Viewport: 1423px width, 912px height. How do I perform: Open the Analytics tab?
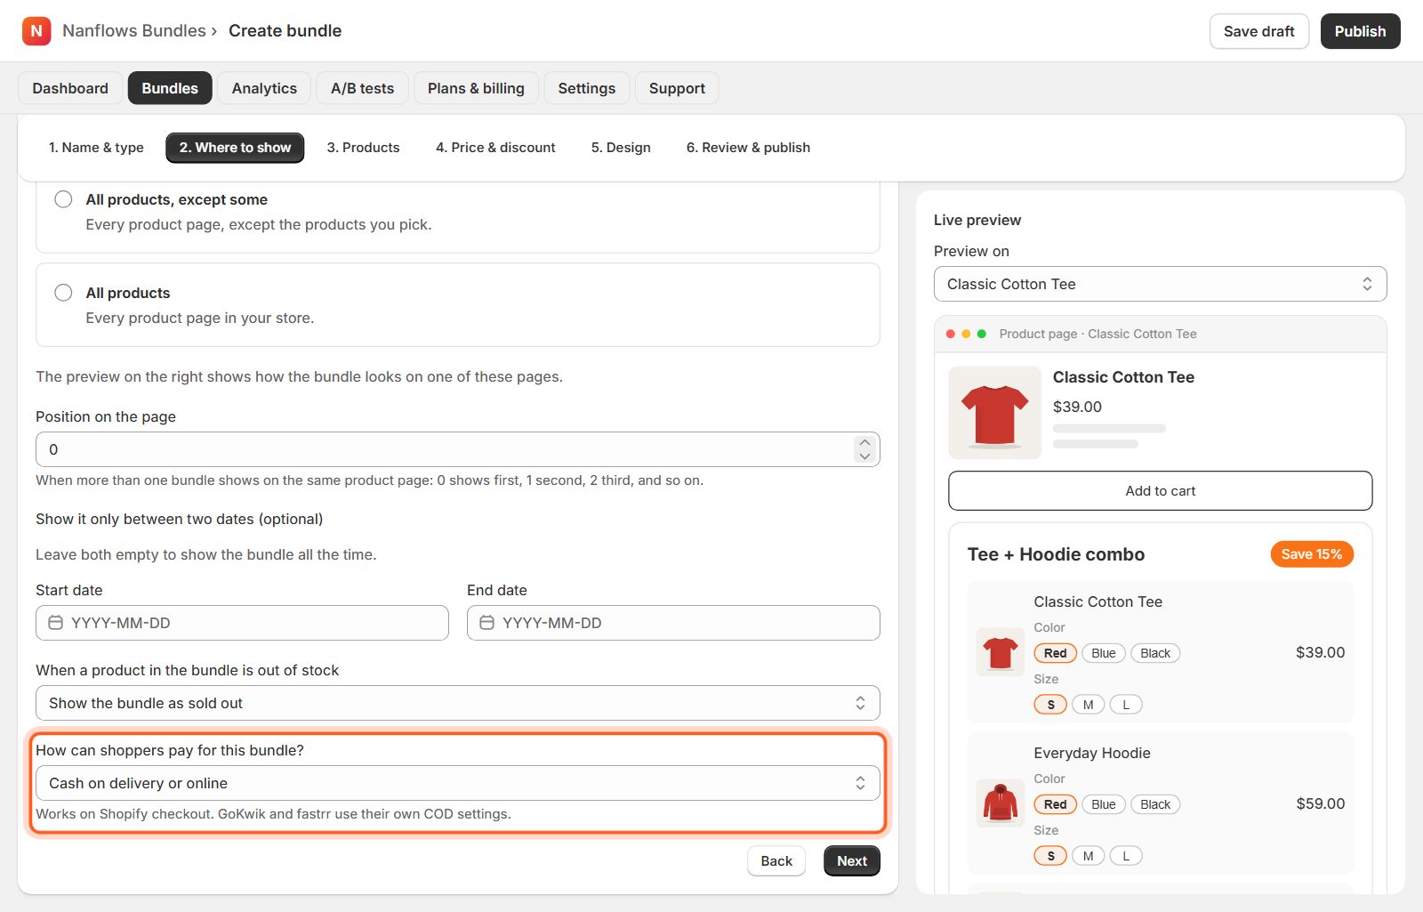click(x=264, y=88)
